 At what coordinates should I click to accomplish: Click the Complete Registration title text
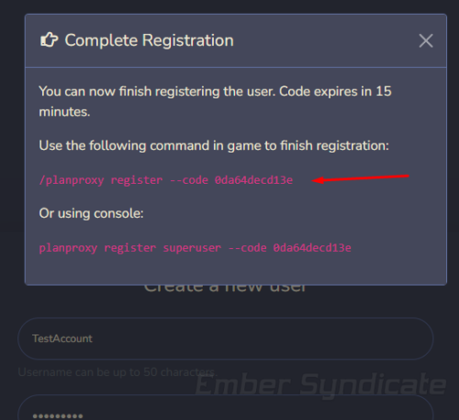[x=149, y=40]
